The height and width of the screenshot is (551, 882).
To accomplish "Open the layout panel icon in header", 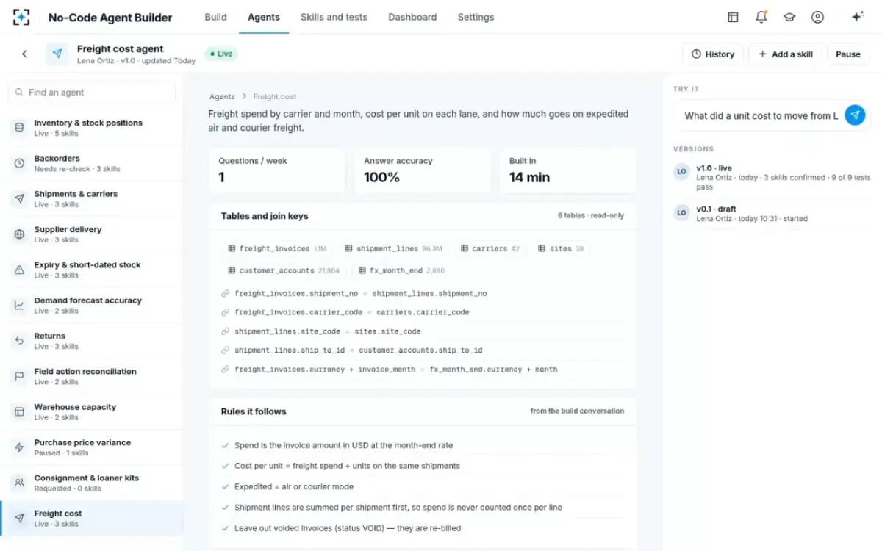I will point(733,17).
